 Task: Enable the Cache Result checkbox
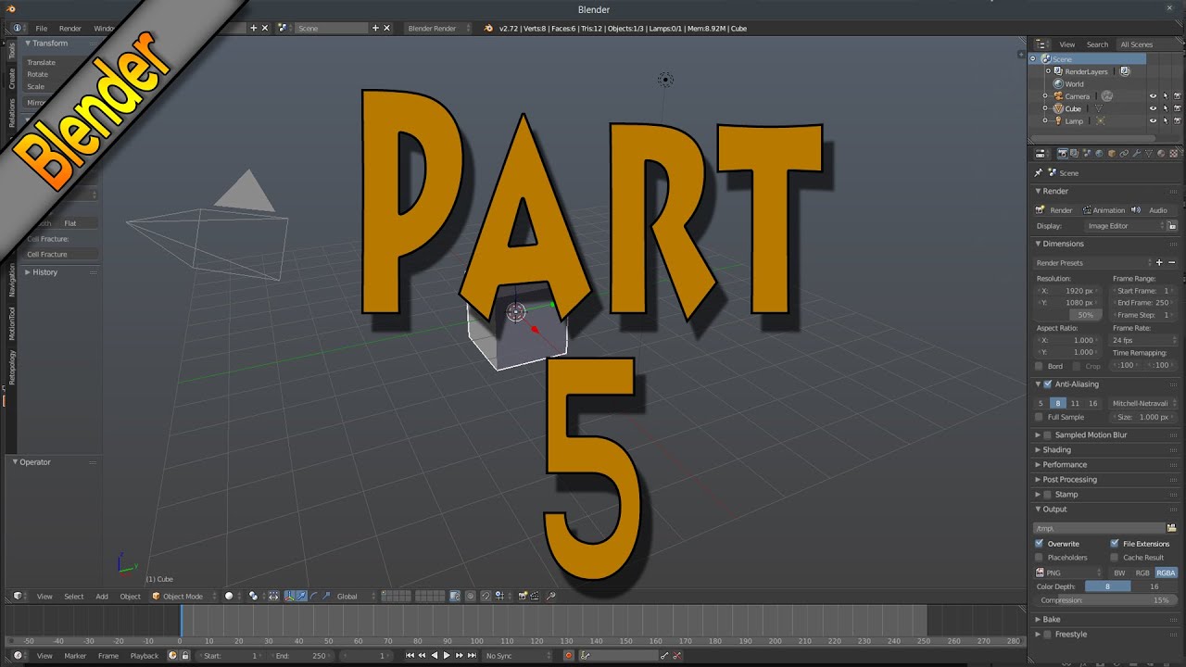pyautogui.click(x=1115, y=558)
